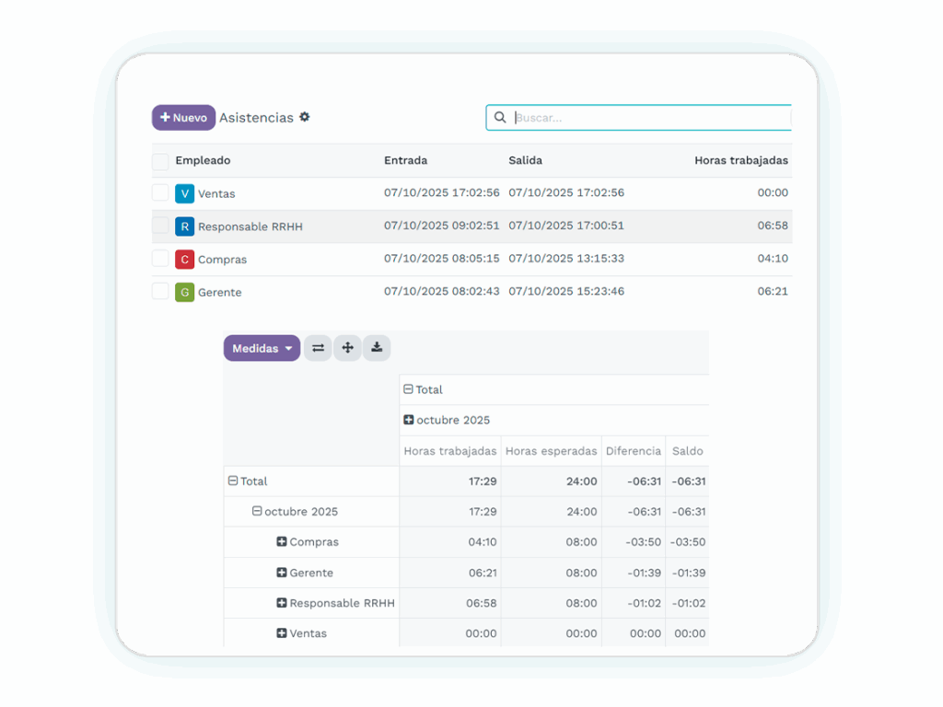Click into the Buscar search field
Viewport: 943px width, 707px height.
(649, 118)
